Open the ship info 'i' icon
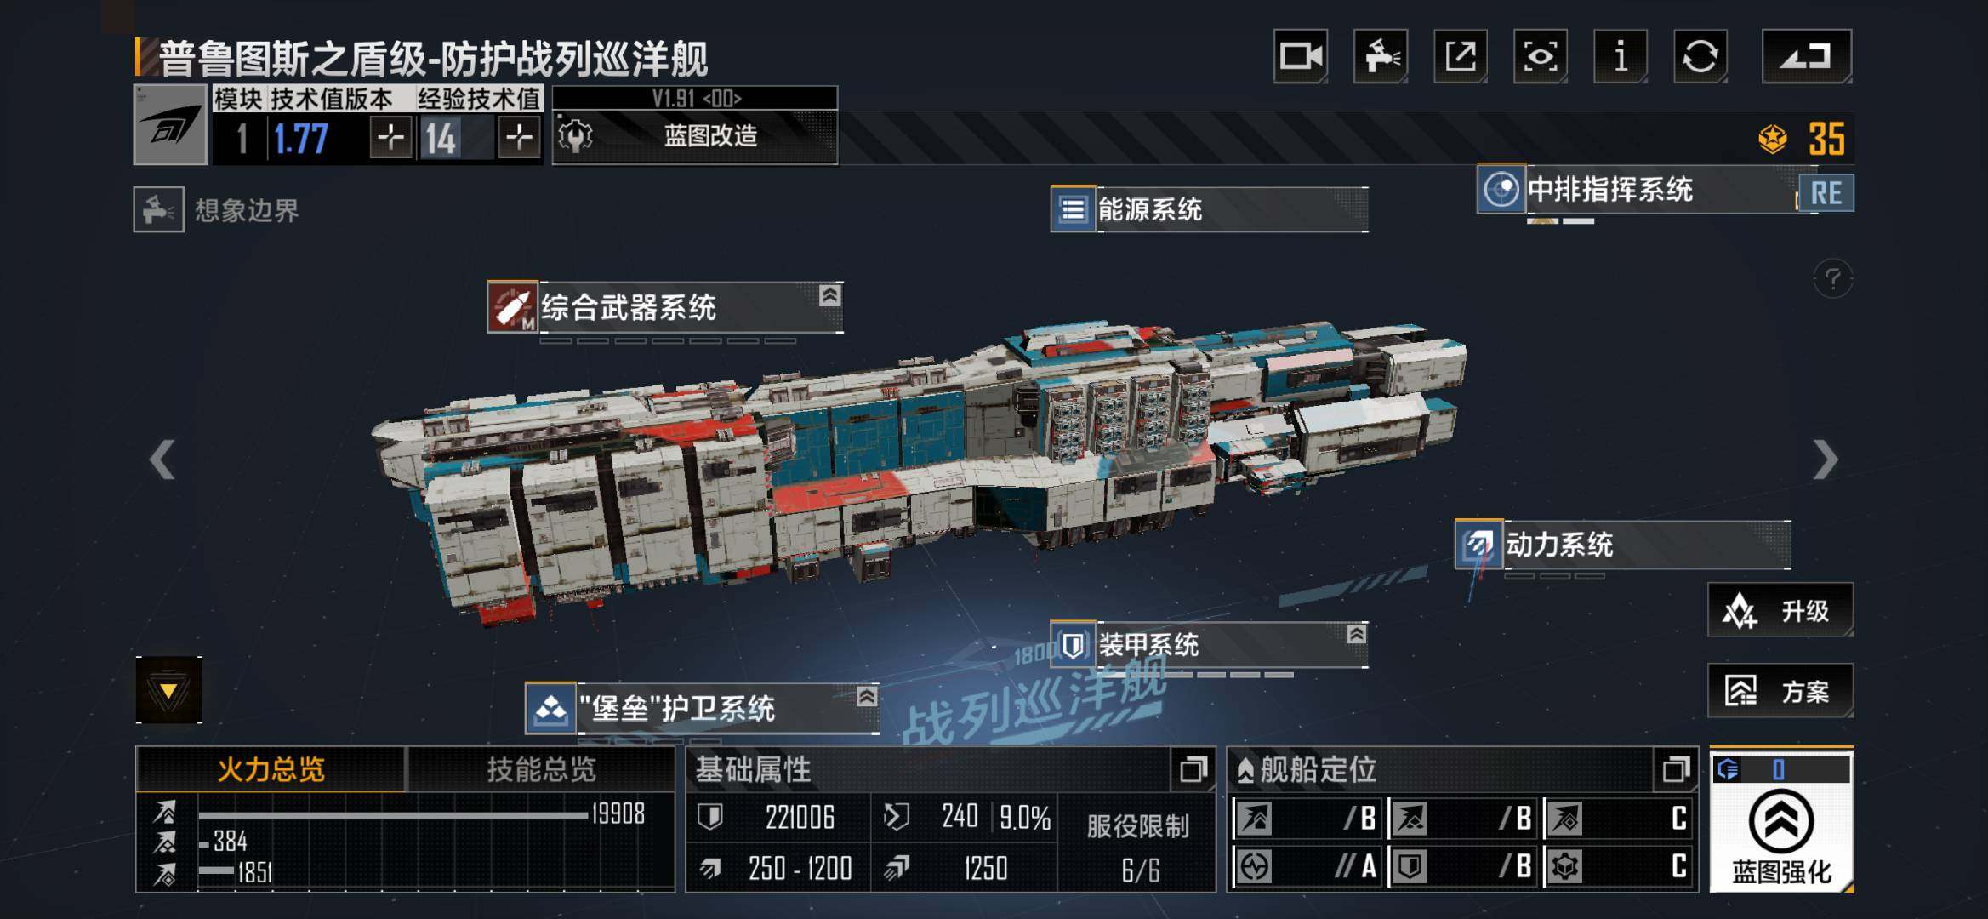Screen dimensions: 1988x919 click(1620, 56)
